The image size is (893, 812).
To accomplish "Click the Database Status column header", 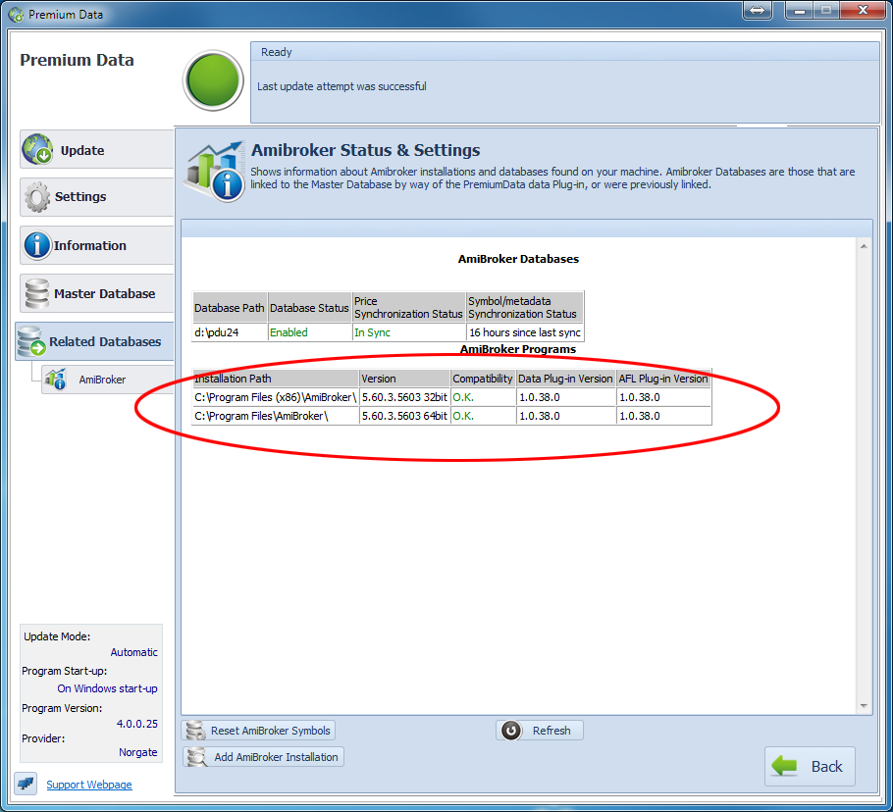I will pos(310,307).
